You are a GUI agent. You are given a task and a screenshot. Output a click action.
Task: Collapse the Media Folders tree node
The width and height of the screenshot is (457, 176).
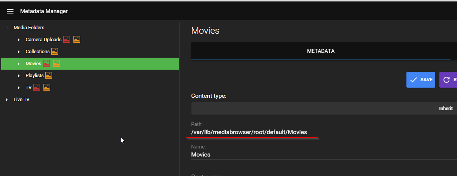tap(7, 28)
